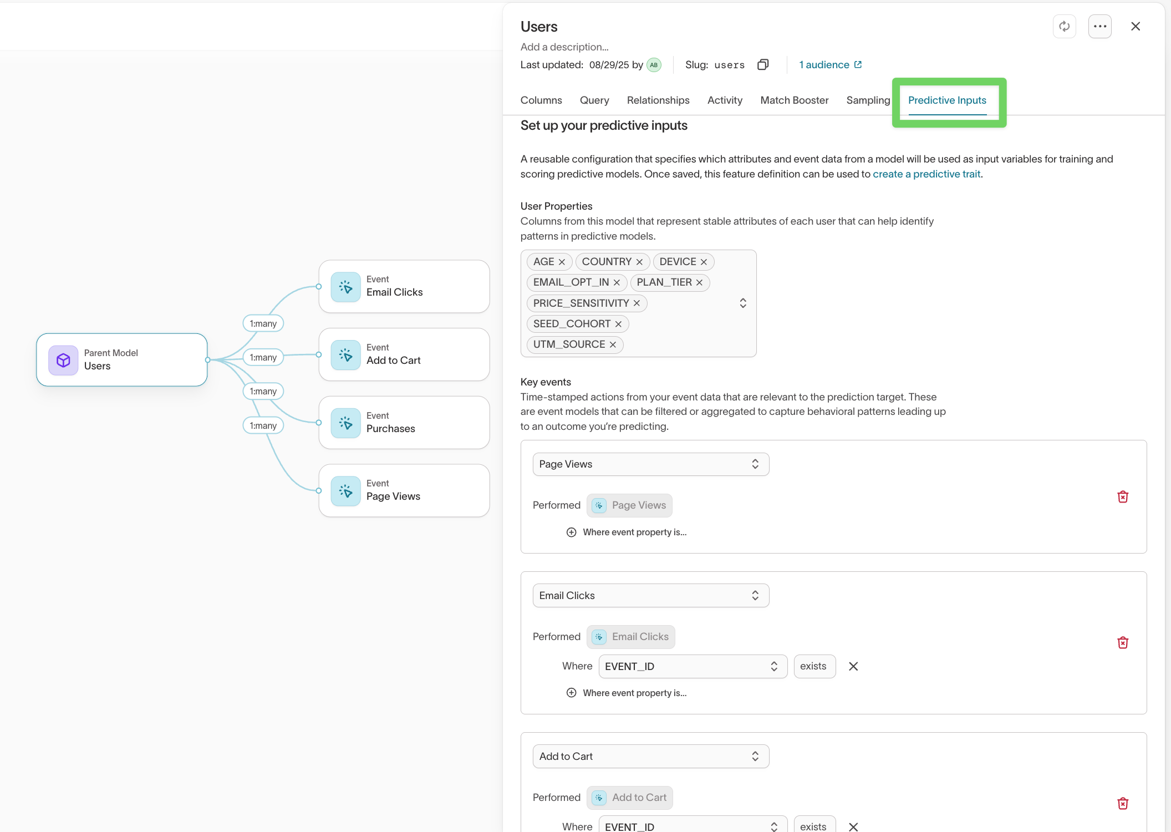
Task: Click the Purchases event node icon
Action: click(x=345, y=423)
